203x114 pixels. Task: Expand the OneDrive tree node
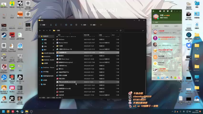click(x=39, y=68)
